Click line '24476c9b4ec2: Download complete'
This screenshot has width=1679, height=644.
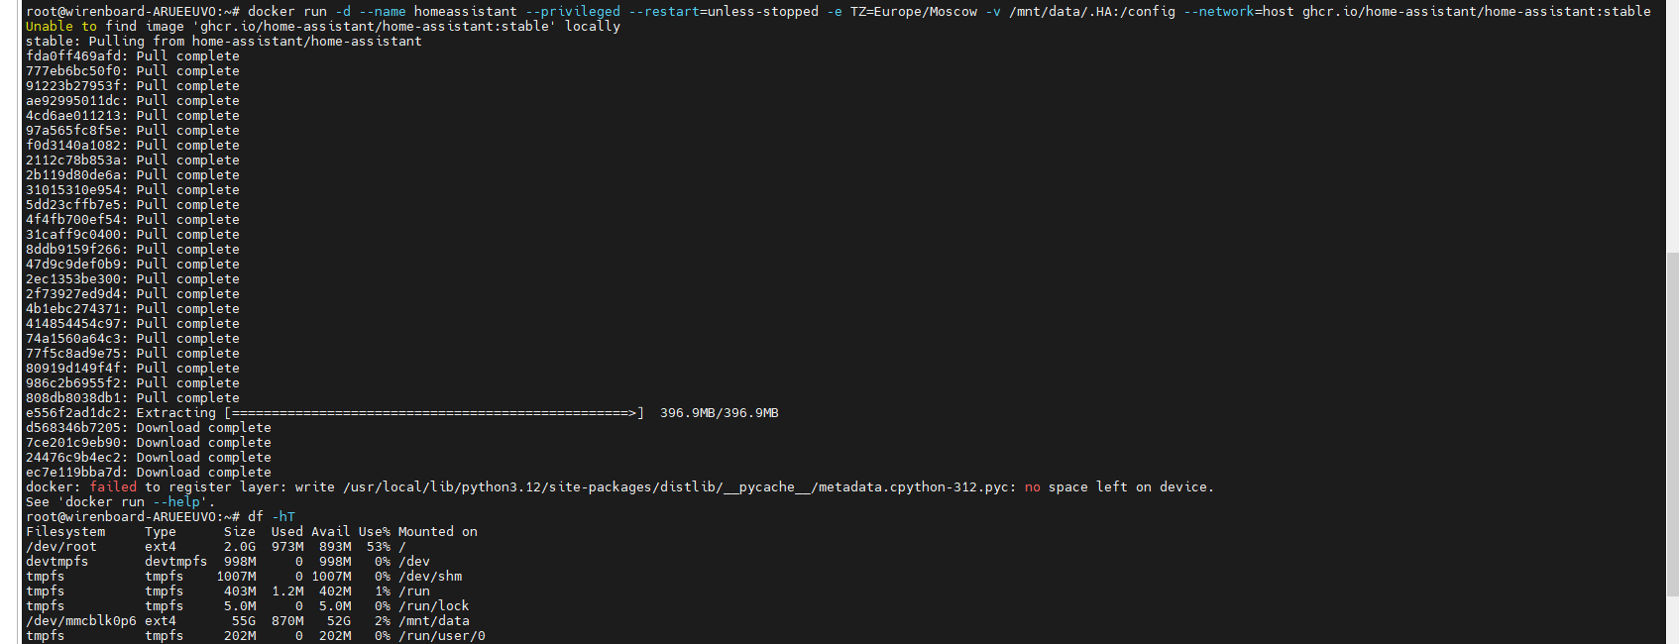tap(149, 458)
